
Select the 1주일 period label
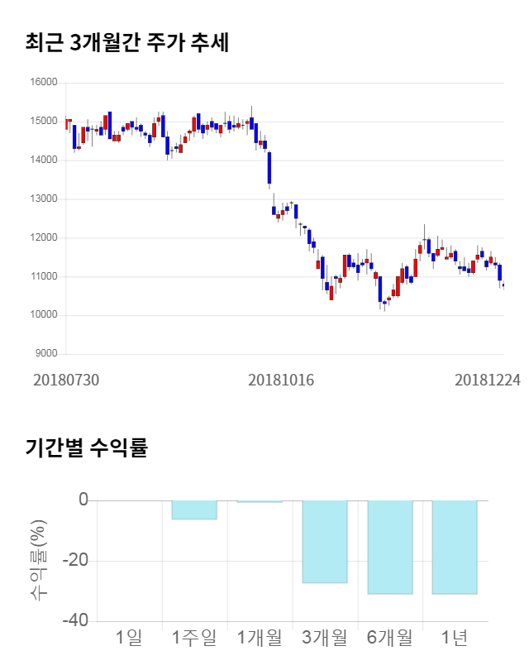[194, 638]
